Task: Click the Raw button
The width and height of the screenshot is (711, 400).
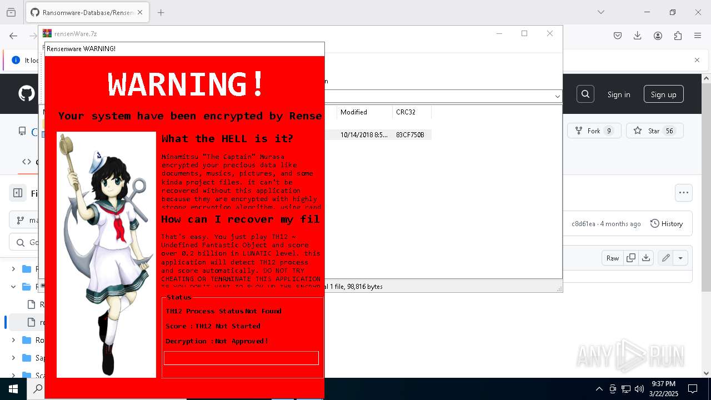Action: click(x=613, y=258)
